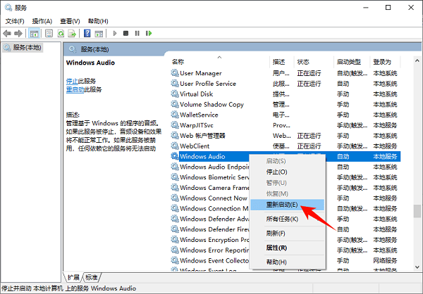Open the Properties toolbar icon

coord(49,33)
